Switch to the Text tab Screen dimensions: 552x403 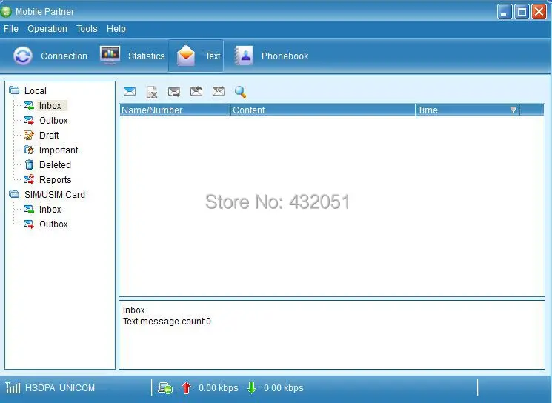196,56
